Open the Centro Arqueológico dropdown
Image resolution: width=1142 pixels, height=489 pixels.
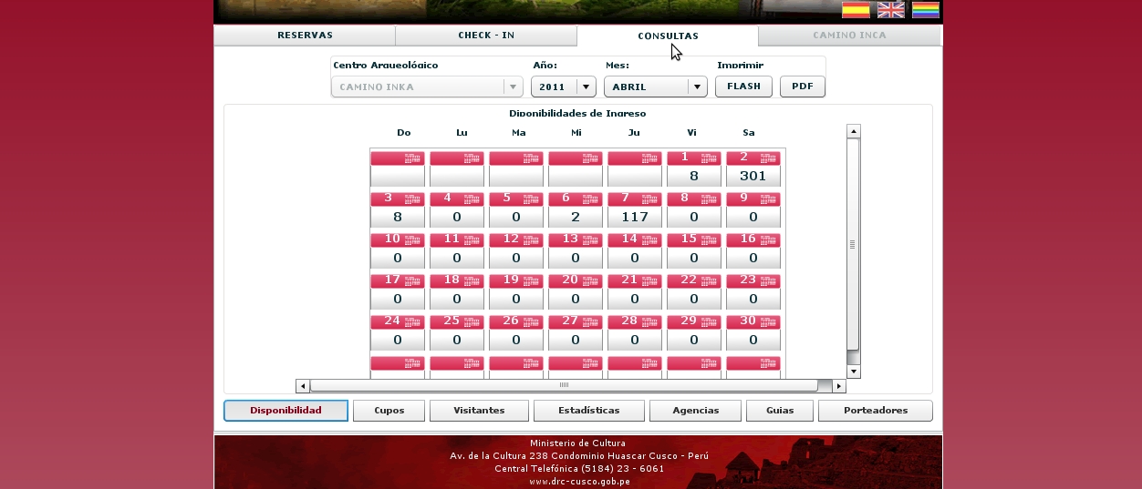[x=426, y=87]
